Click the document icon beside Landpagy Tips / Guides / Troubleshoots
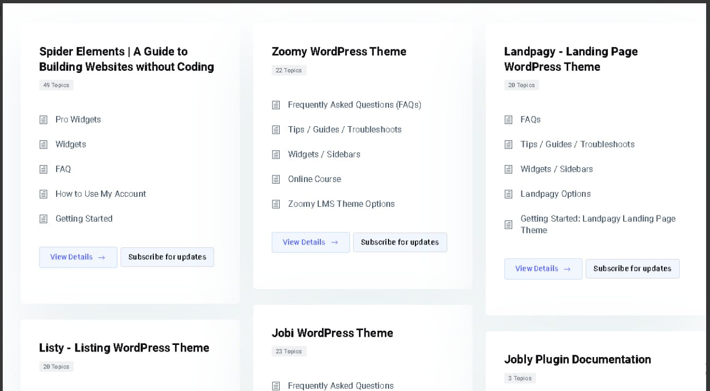 (x=508, y=144)
